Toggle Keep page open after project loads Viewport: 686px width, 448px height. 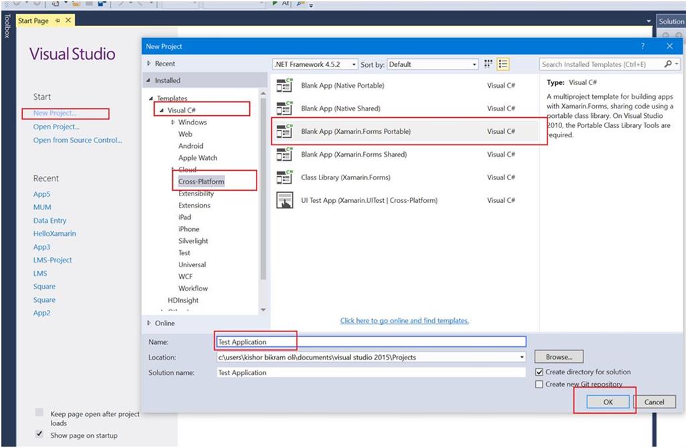[40, 412]
